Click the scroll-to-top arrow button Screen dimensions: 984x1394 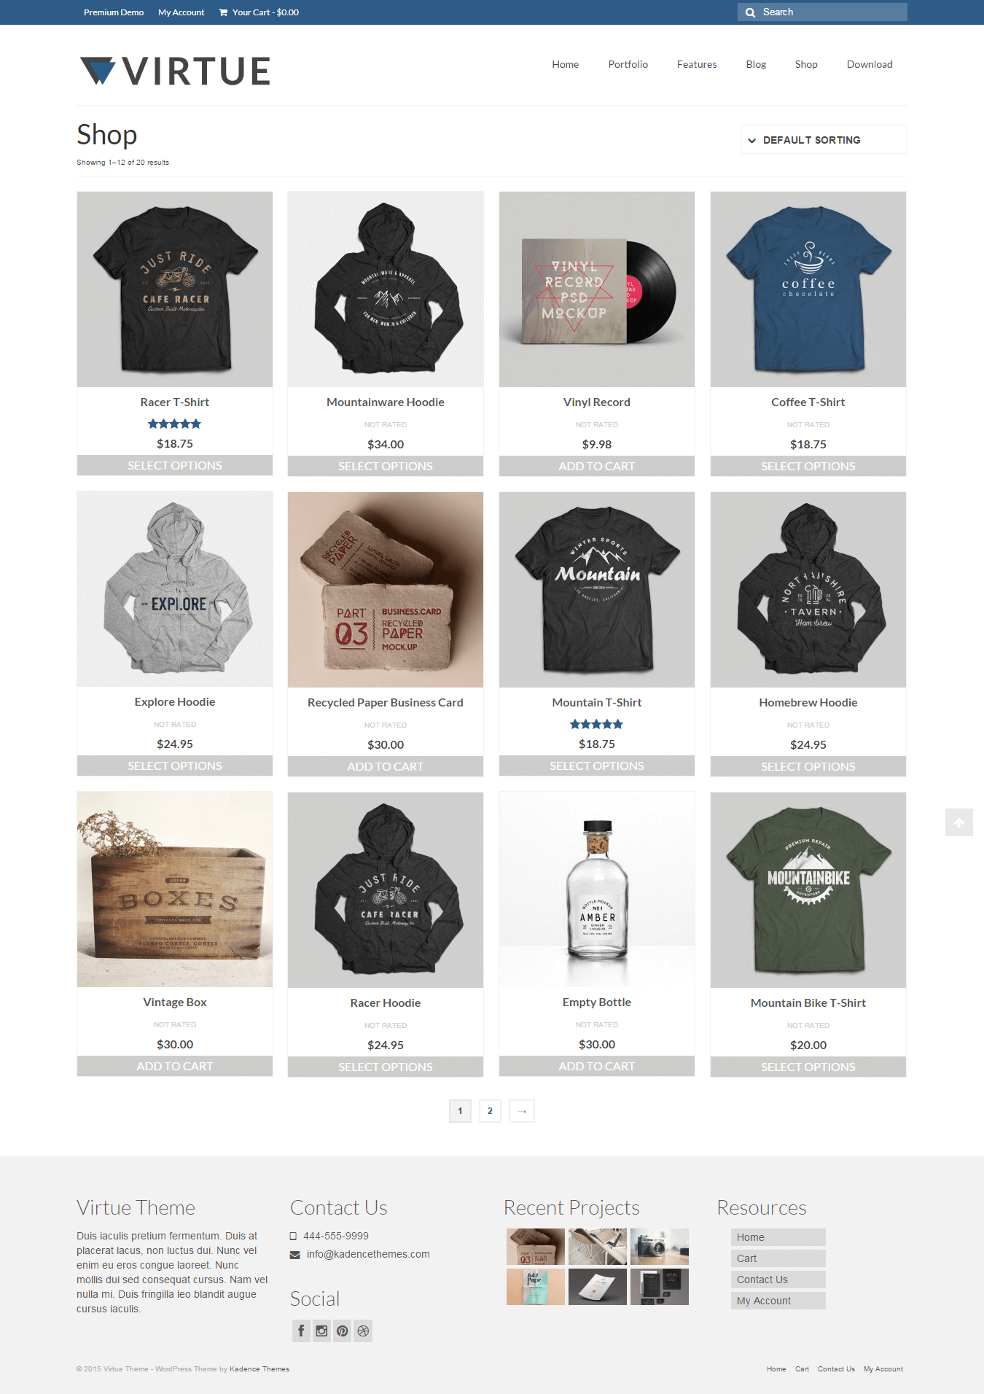click(x=959, y=822)
